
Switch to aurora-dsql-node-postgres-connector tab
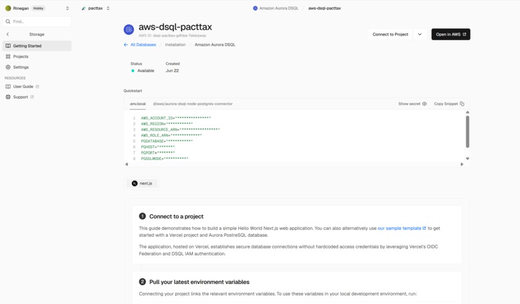pyautogui.click(x=193, y=104)
